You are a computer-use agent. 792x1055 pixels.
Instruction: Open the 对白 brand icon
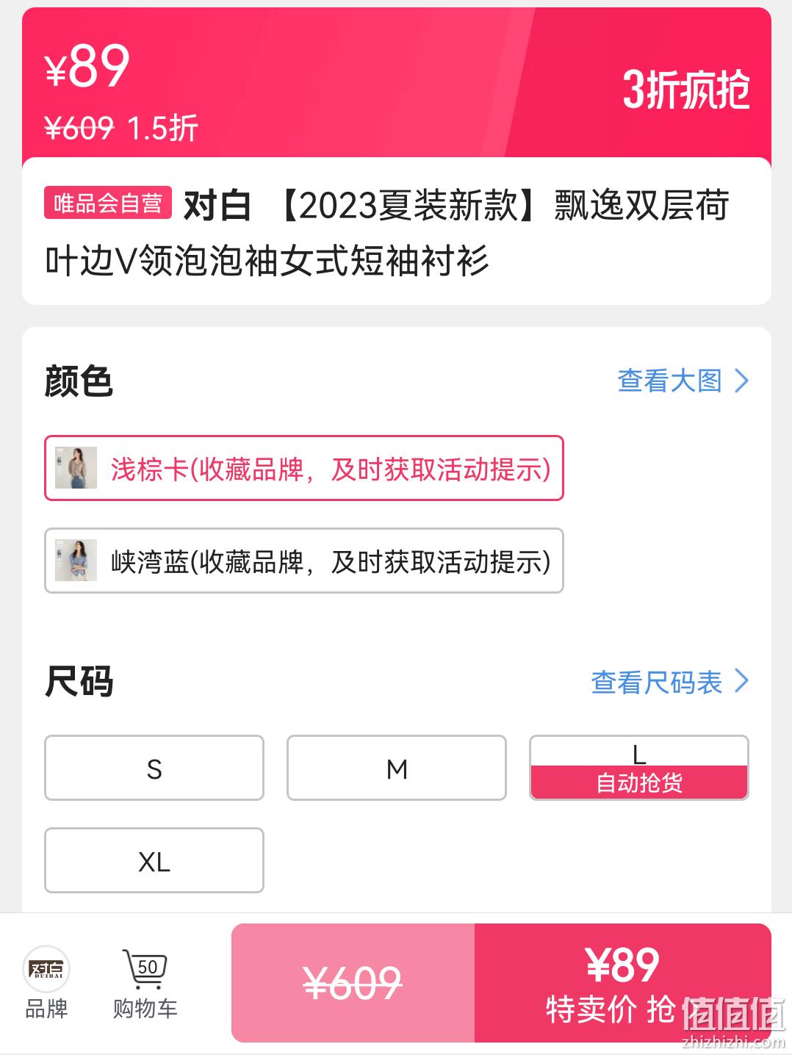tap(46, 968)
